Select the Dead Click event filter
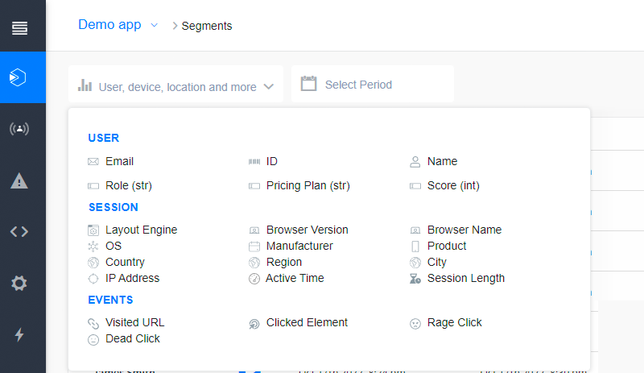 point(132,338)
